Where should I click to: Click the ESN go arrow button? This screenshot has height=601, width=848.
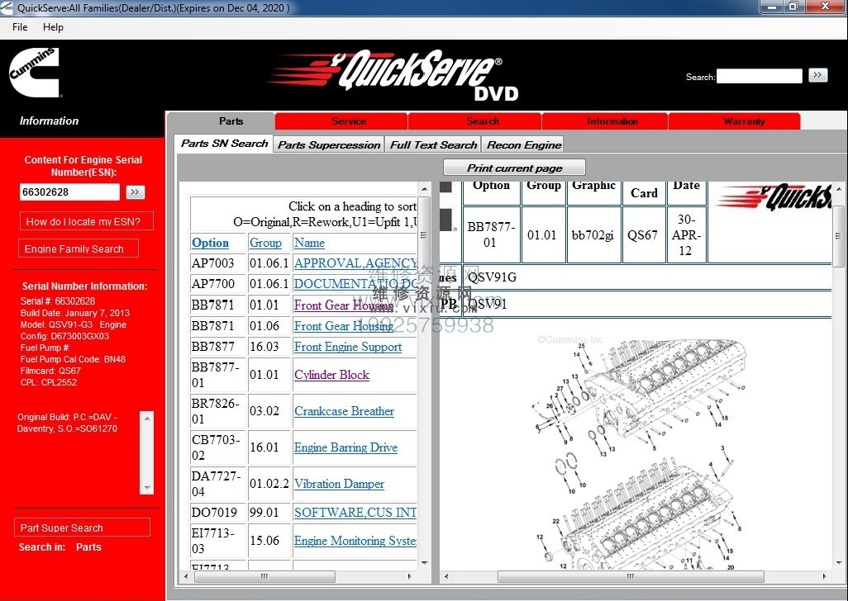(x=136, y=192)
